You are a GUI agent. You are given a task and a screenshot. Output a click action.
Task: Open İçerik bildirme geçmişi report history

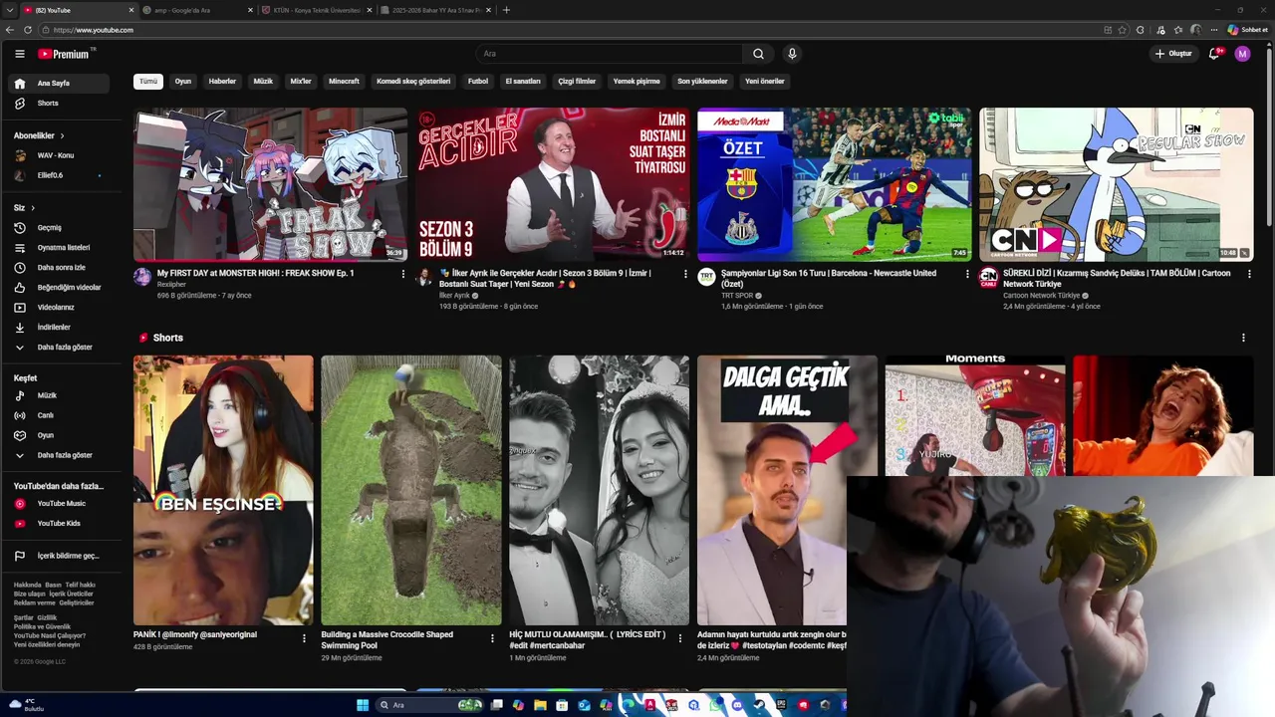pyautogui.click(x=59, y=556)
